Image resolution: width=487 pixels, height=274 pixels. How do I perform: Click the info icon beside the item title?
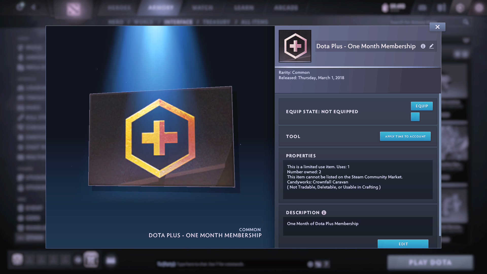(x=423, y=46)
